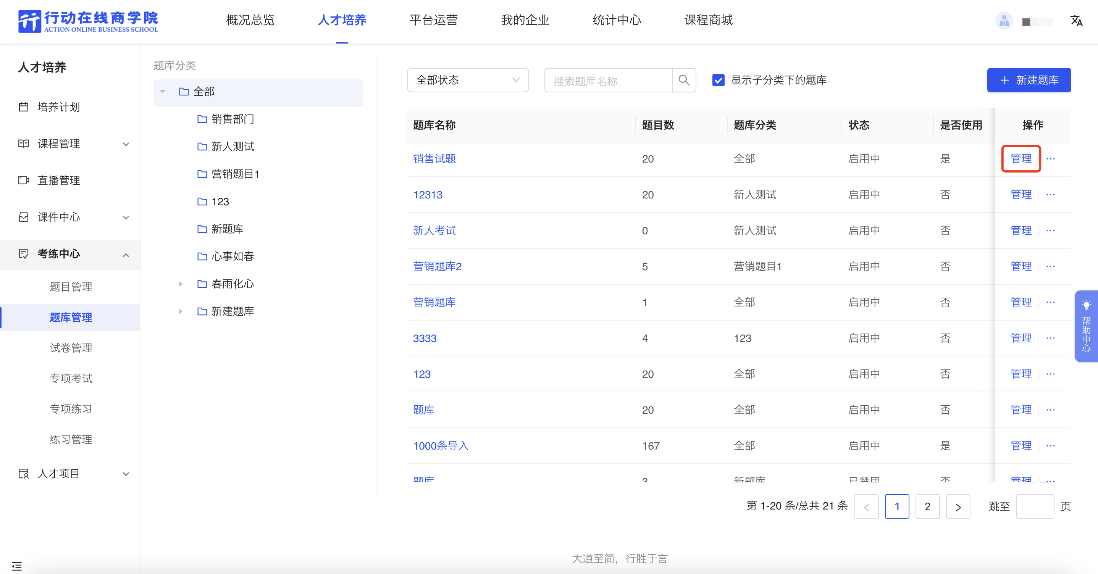The width and height of the screenshot is (1098, 574).
Task: Toggle 显示子分类下的题库 checkbox
Action: tap(719, 80)
